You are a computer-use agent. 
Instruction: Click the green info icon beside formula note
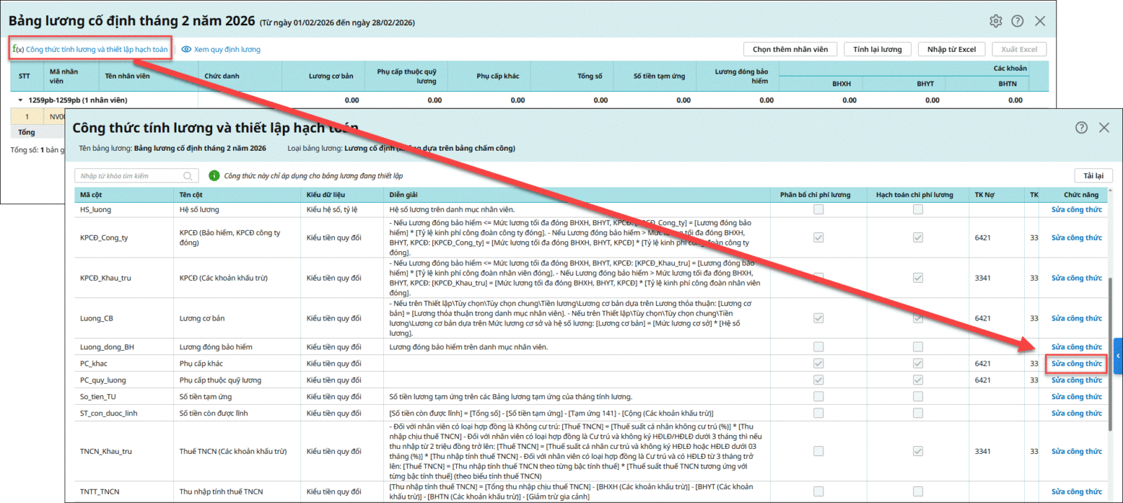214,175
